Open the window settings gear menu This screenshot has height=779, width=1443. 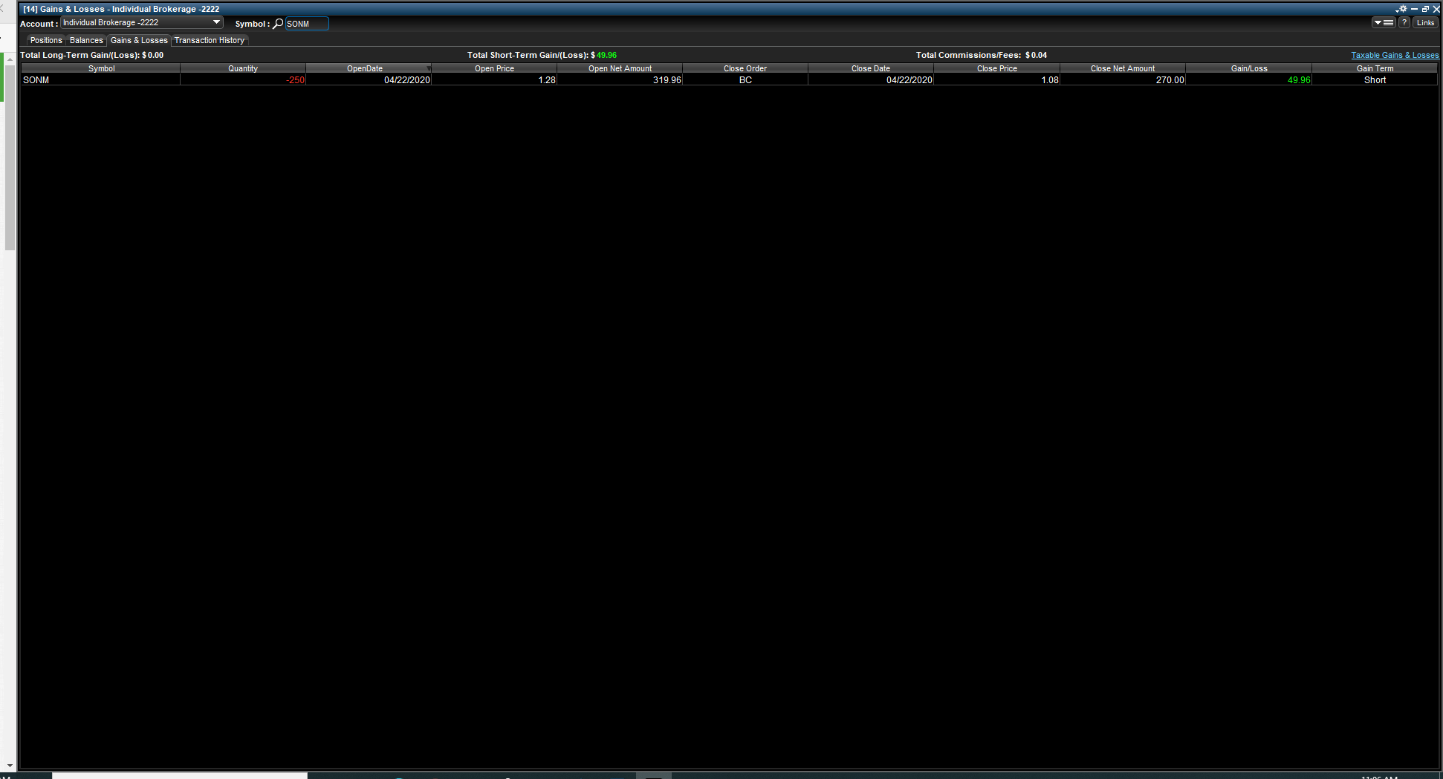click(x=1402, y=9)
